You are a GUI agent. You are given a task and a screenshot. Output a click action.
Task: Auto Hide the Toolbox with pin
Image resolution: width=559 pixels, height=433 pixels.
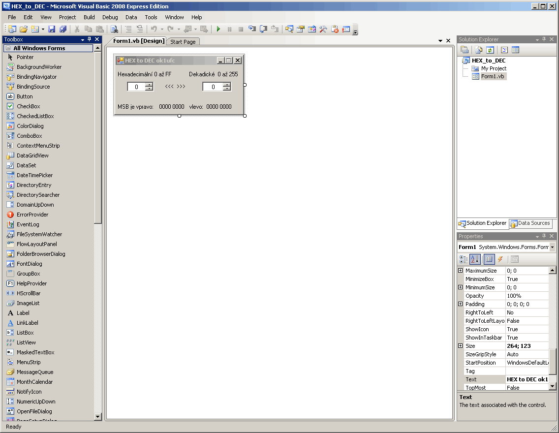pyautogui.click(x=89, y=39)
